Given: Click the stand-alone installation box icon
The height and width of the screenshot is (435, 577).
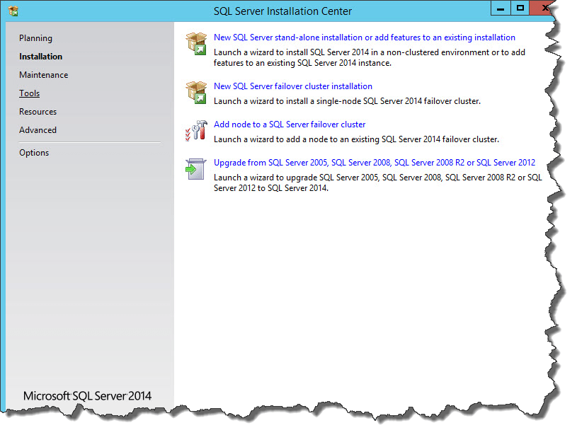Looking at the screenshot, I should click(x=195, y=43).
